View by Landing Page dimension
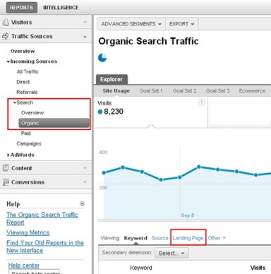The height and width of the screenshot is (274, 271). (188, 238)
